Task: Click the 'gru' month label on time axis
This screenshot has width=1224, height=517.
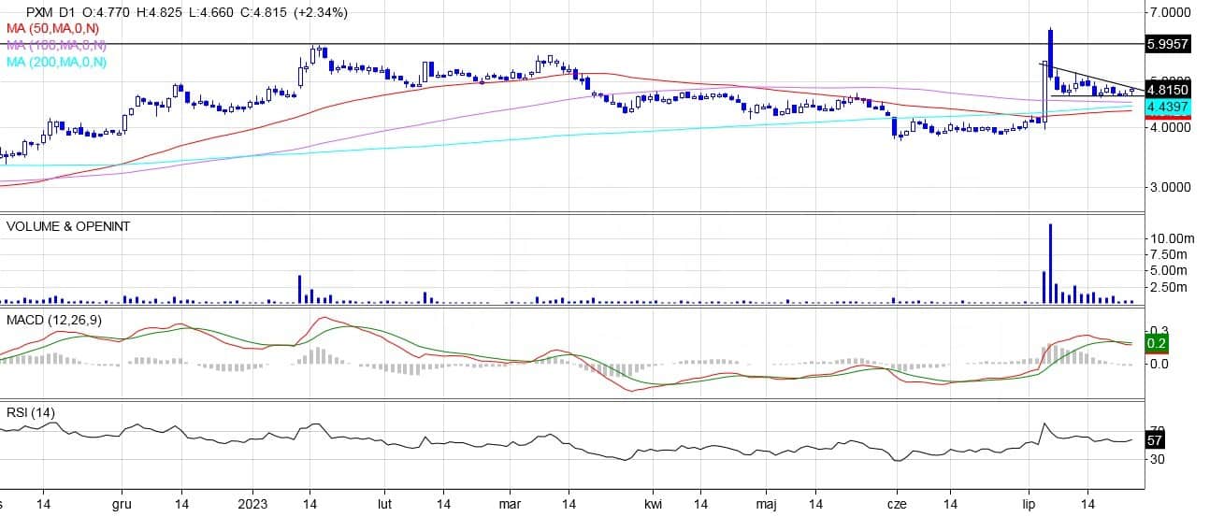Action: click(x=122, y=503)
